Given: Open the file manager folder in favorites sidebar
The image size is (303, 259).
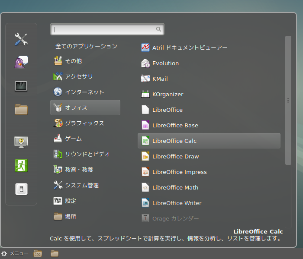Looking at the screenshot, I should click(21, 110).
